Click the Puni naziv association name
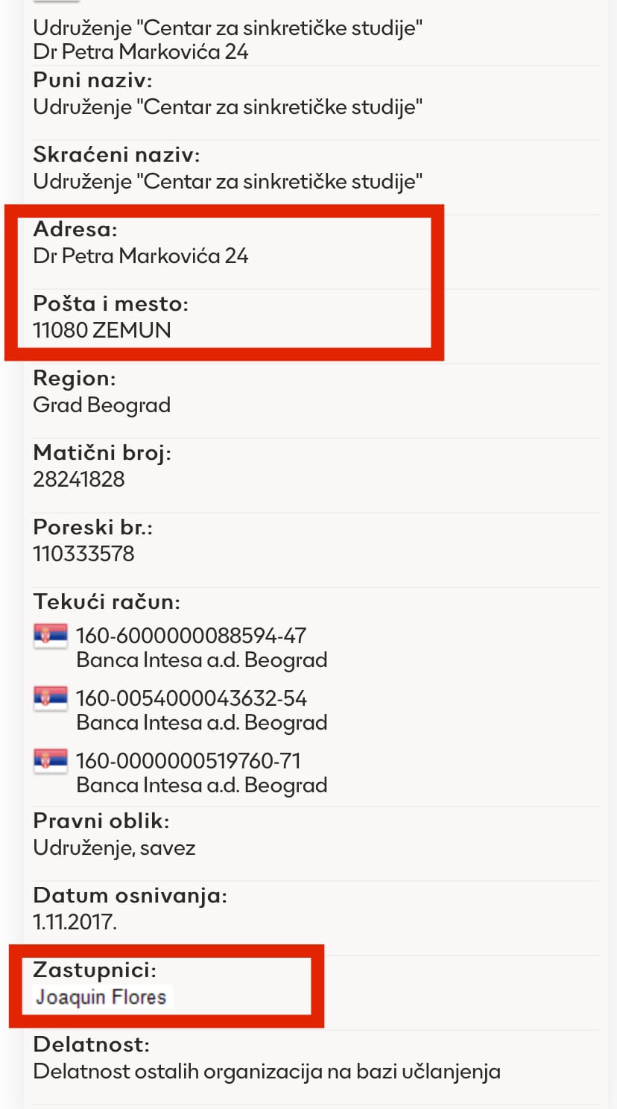 tap(228, 107)
